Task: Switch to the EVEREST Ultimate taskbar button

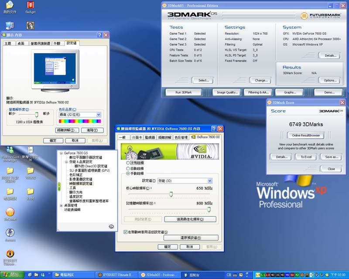Action: (116, 275)
